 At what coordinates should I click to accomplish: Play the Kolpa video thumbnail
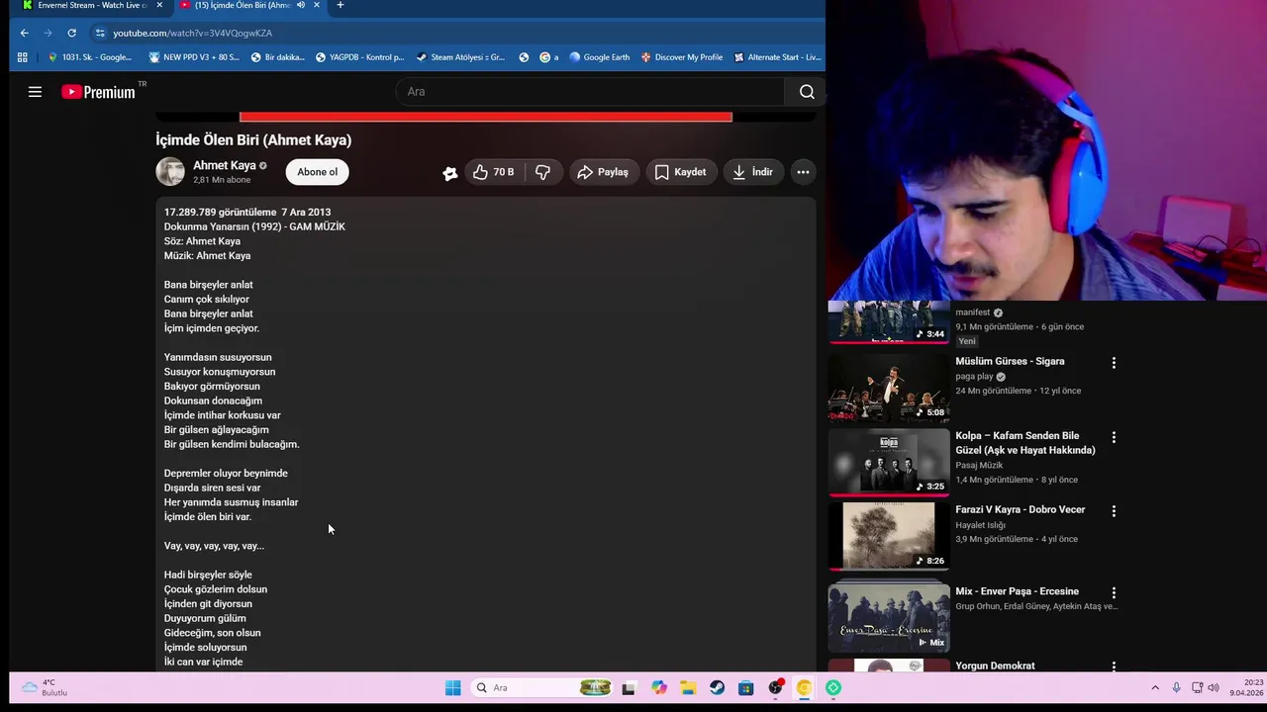click(x=888, y=462)
